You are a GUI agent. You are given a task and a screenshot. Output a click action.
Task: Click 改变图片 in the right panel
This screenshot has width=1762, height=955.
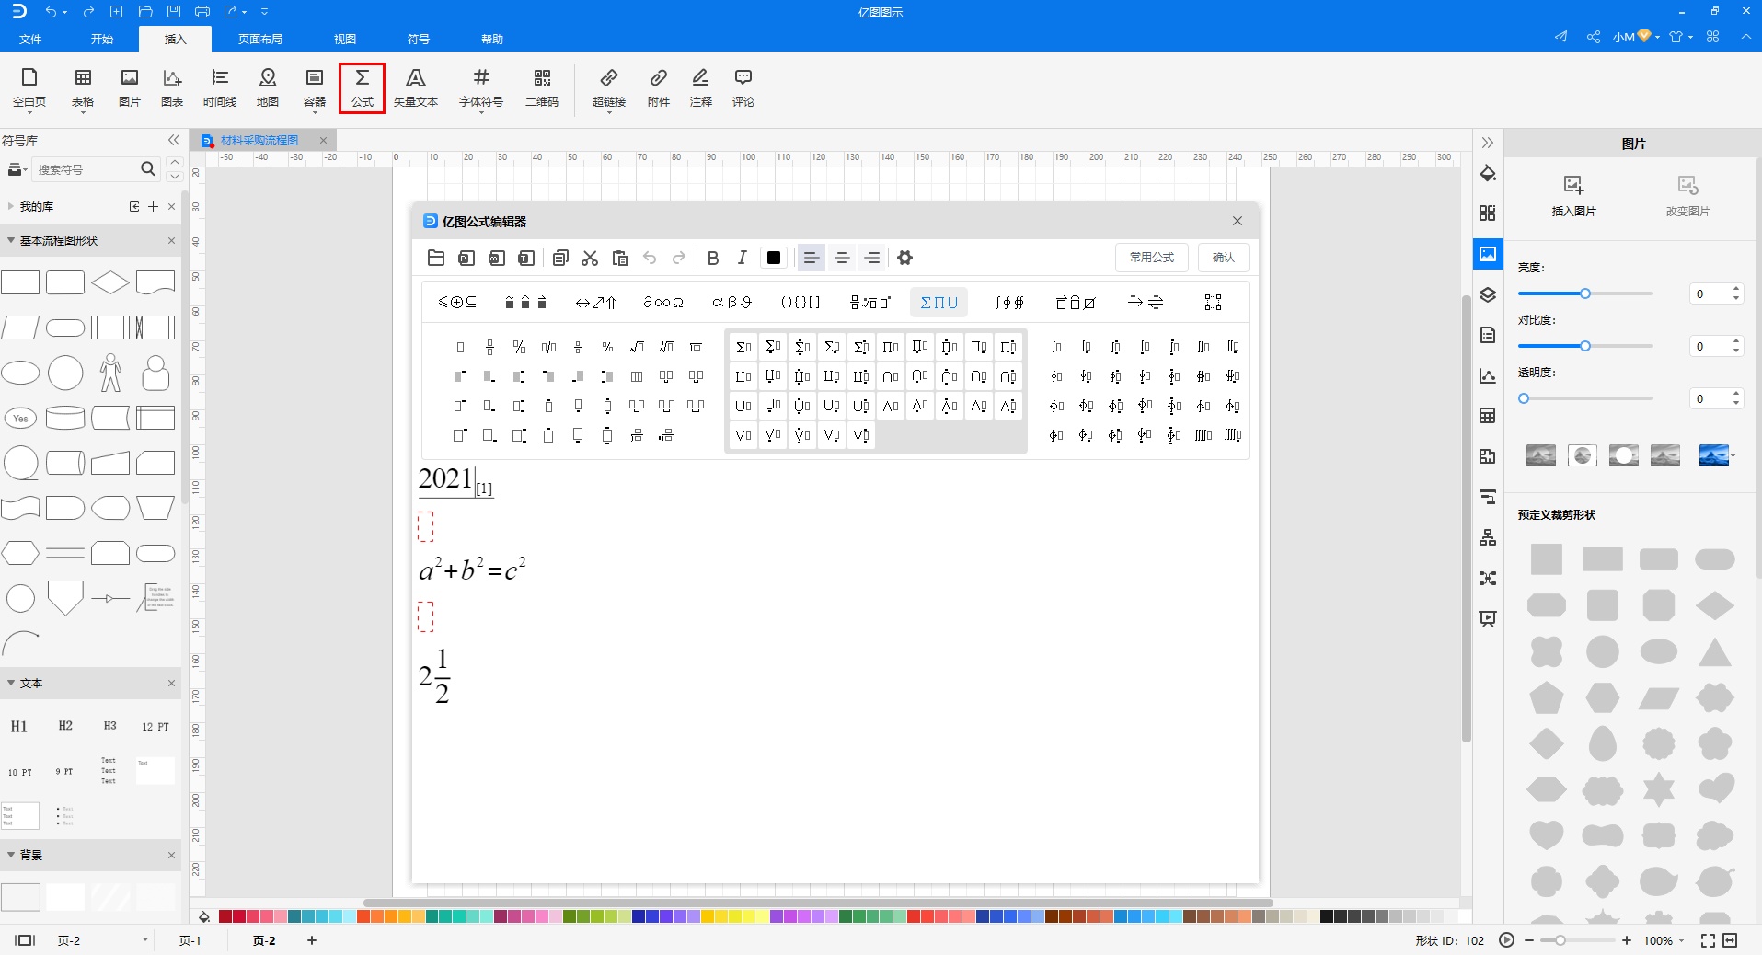point(1687,196)
